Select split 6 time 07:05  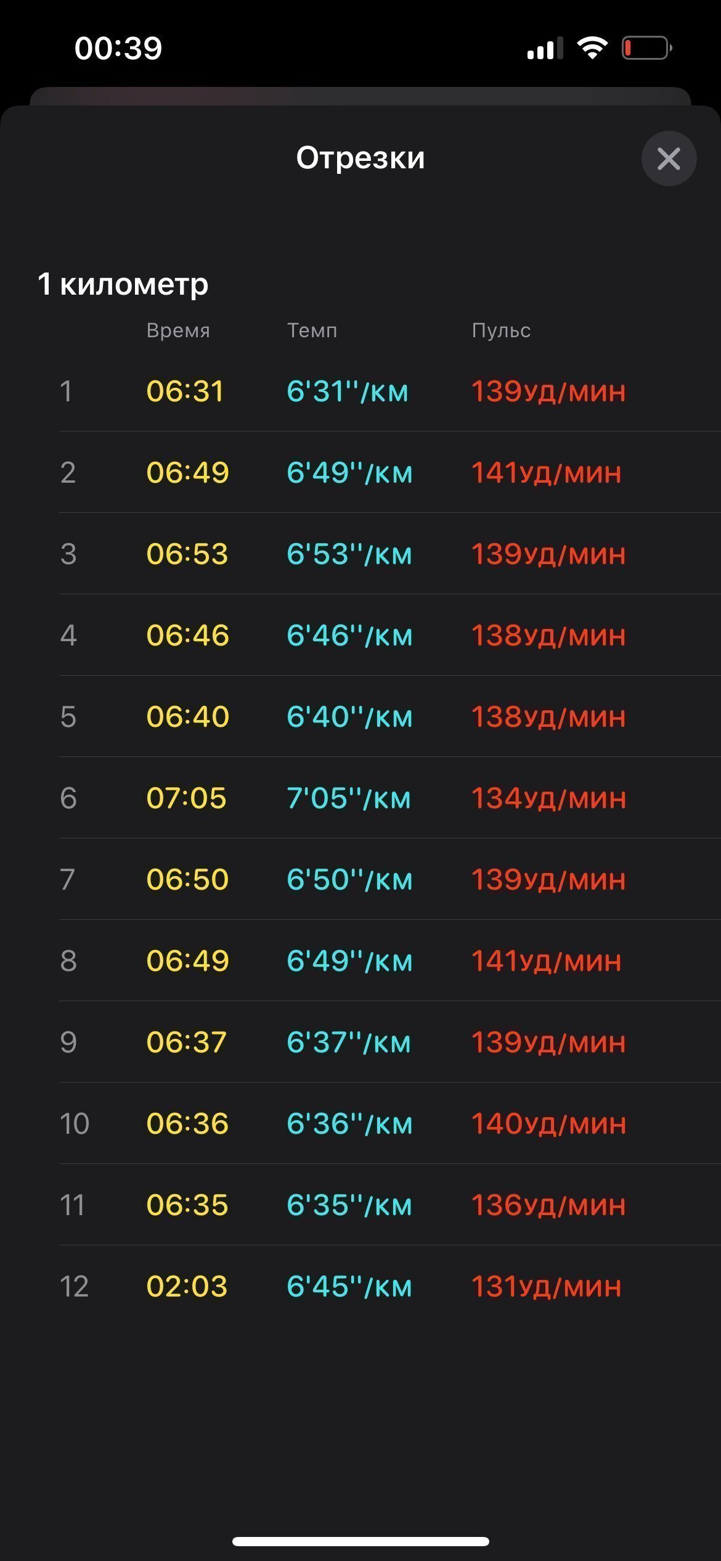[186, 798]
